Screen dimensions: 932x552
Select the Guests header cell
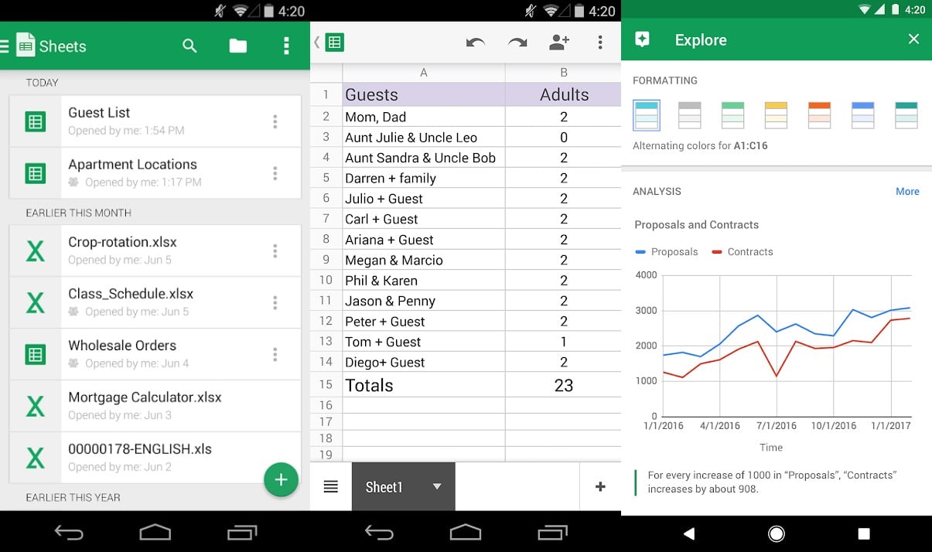(x=424, y=94)
